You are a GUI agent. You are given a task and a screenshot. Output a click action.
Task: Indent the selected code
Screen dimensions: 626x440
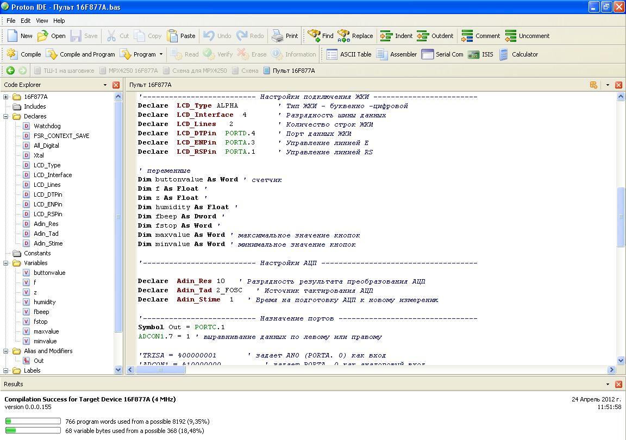tap(396, 36)
